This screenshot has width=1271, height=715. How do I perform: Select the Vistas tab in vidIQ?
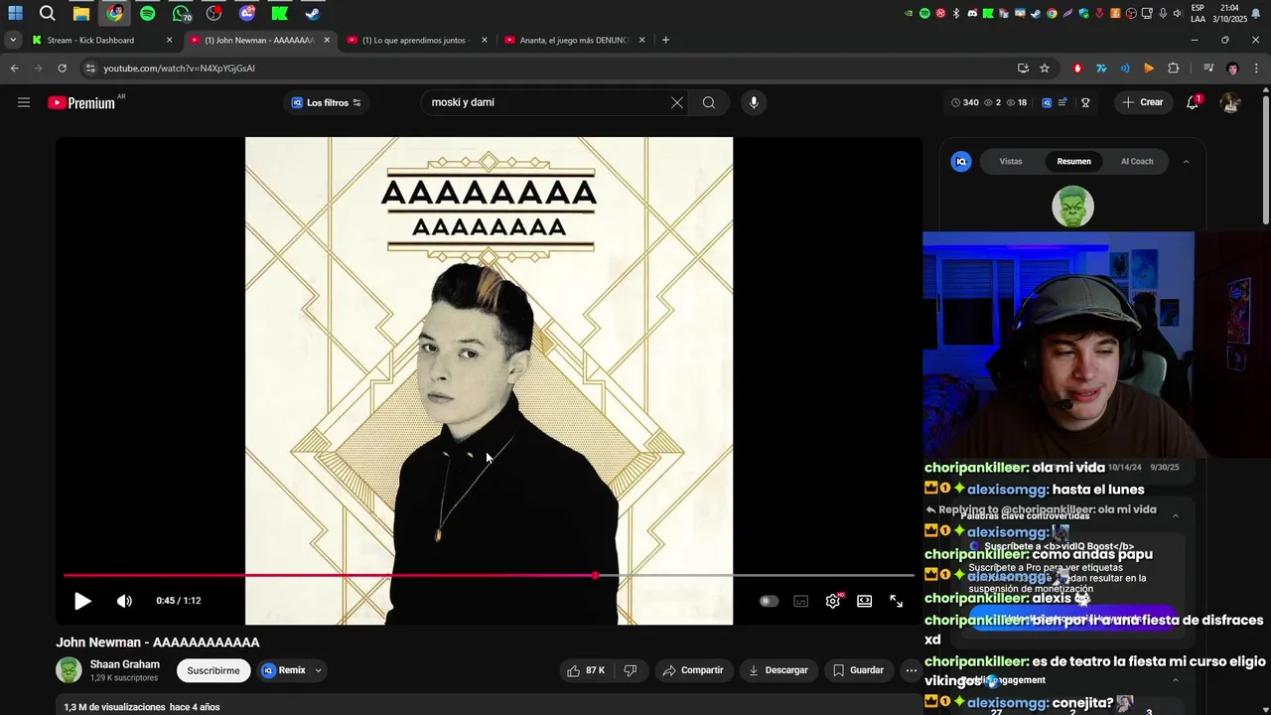tap(1011, 161)
